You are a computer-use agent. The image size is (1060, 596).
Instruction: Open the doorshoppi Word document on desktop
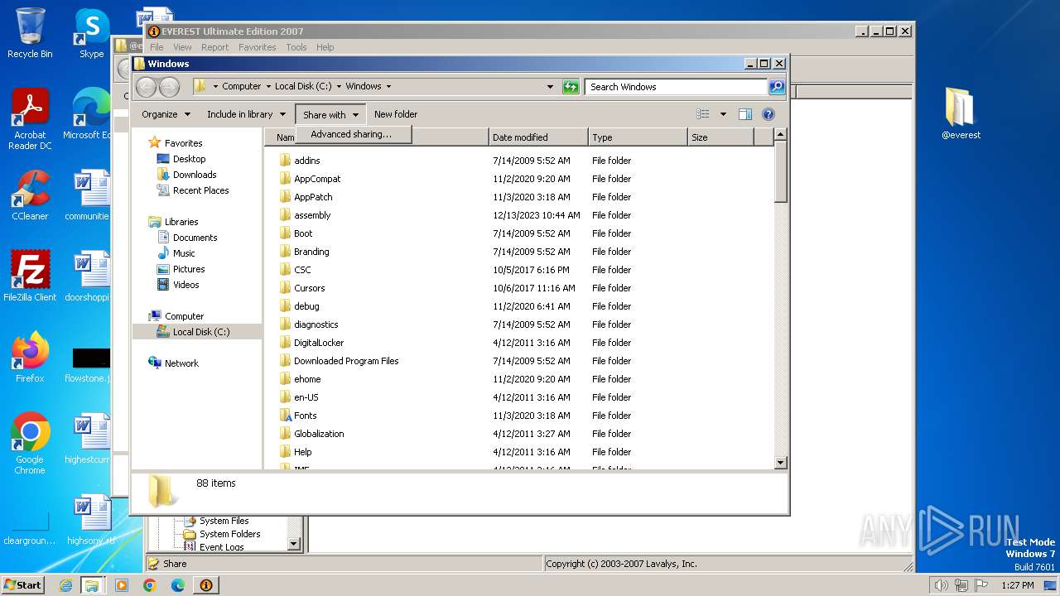point(87,276)
